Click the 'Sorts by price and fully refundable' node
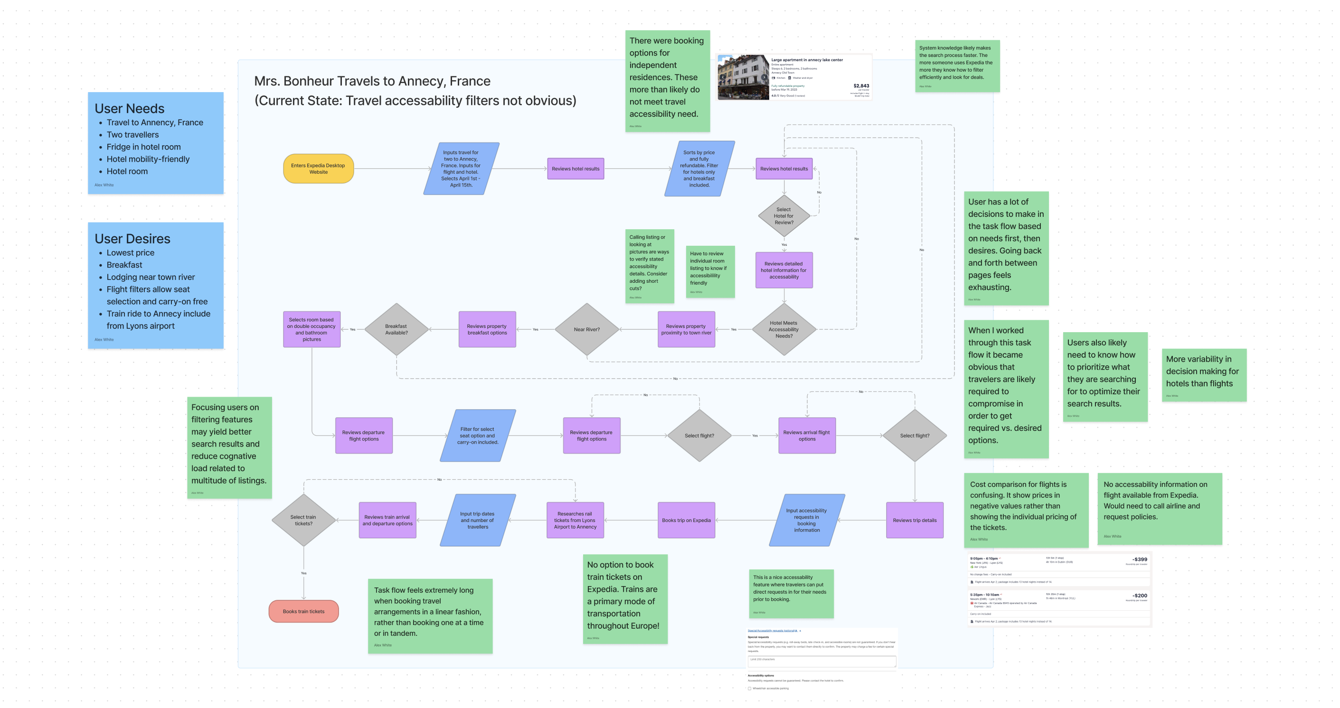 [699, 169]
